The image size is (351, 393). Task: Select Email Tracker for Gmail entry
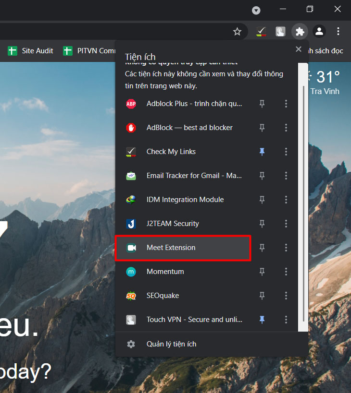[x=194, y=176]
